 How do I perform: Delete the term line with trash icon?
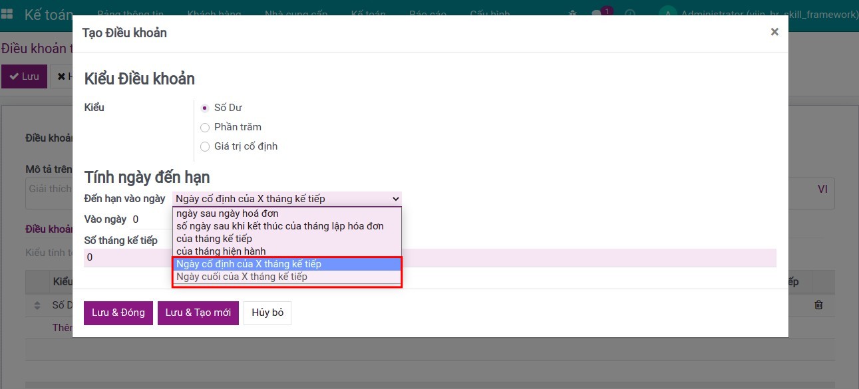(818, 305)
